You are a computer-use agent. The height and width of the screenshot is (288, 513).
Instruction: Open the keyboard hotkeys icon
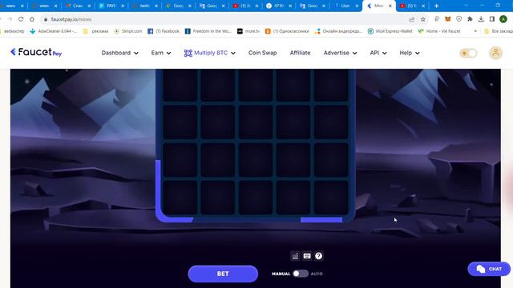pos(307,256)
